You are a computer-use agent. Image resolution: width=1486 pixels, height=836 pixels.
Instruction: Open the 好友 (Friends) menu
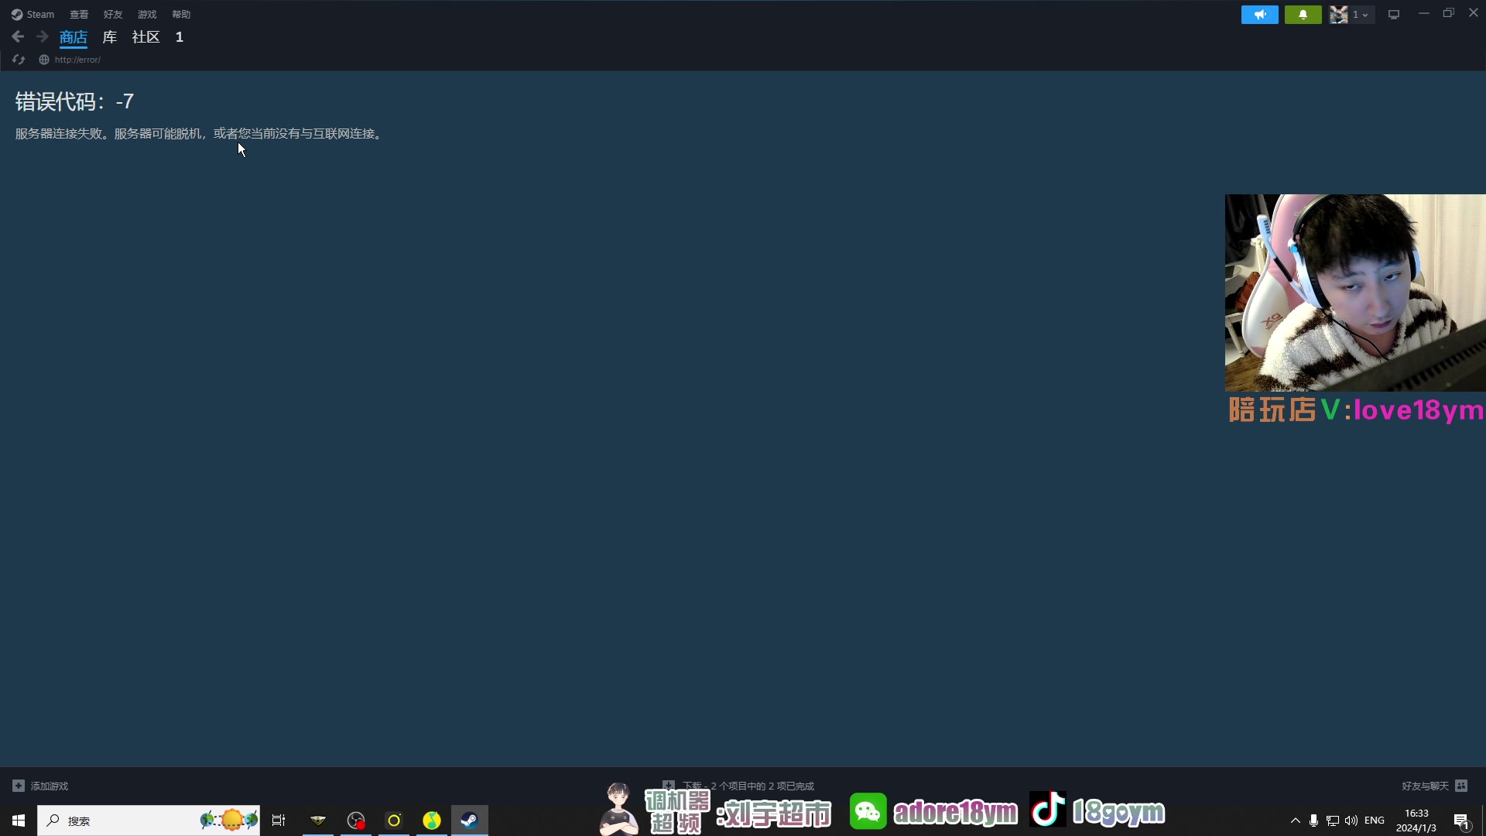point(113,15)
